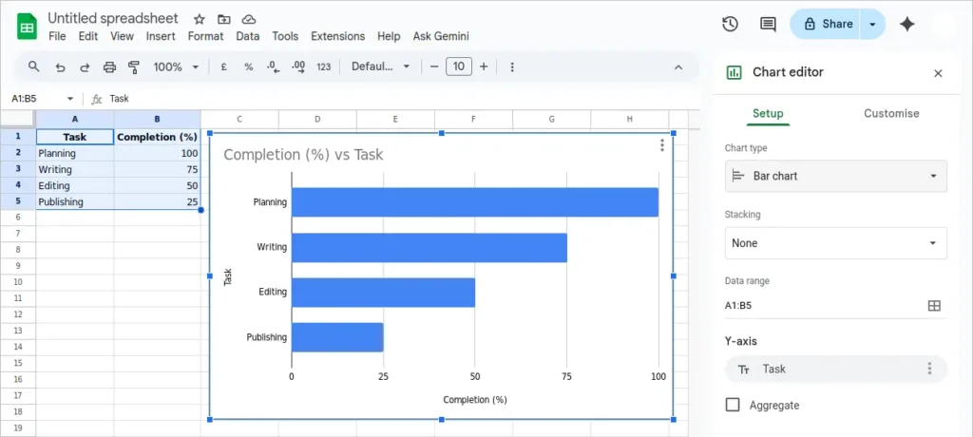
Task: Open the File menu
Action: 57,37
